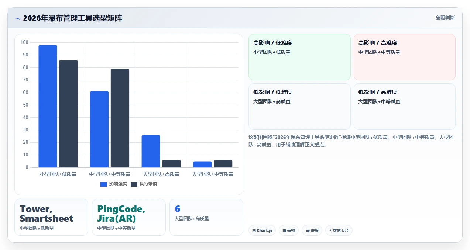This screenshot has width=470, height=250.
Task: Click the icon inside the 进度 chip
Action: click(x=307, y=230)
